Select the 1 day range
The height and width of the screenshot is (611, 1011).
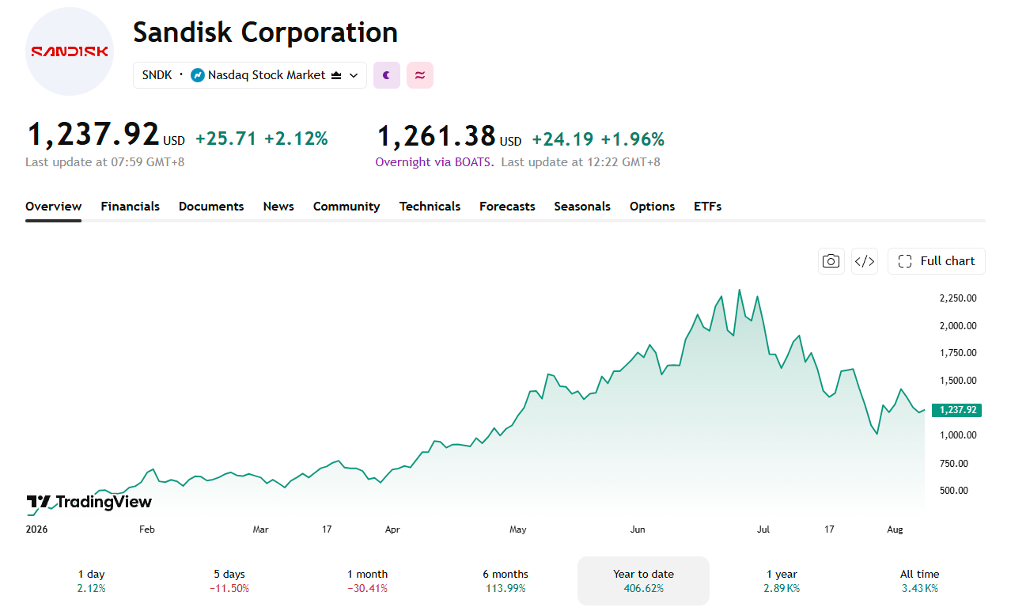click(91, 581)
